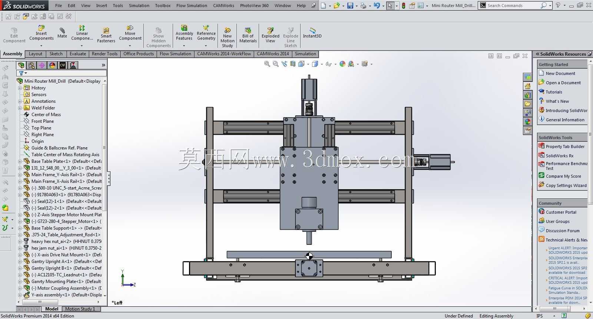Screen dimensions: 593x319
Task: Create an Exploded View
Action: (x=271, y=35)
